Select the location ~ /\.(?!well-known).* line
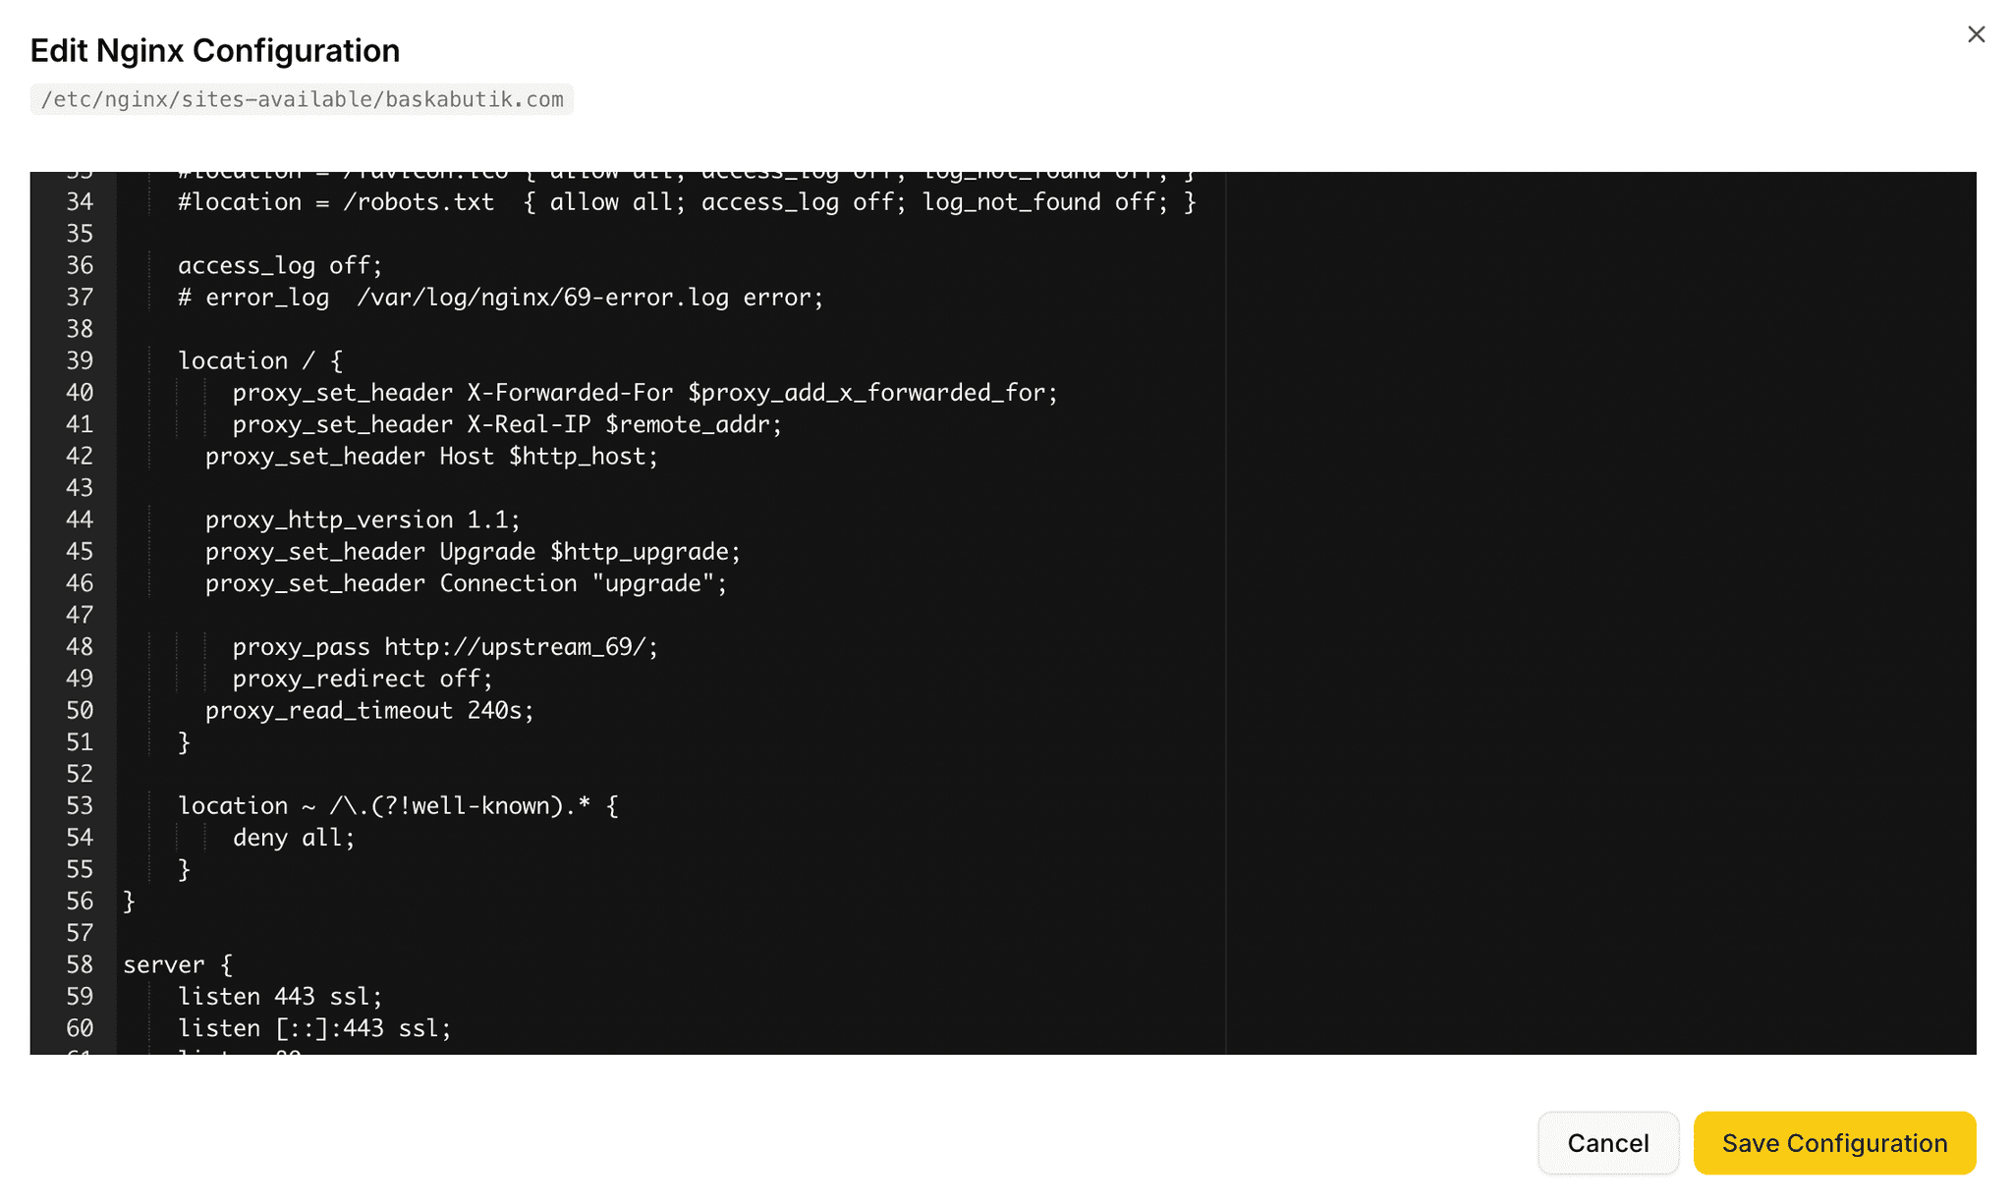 (398, 805)
